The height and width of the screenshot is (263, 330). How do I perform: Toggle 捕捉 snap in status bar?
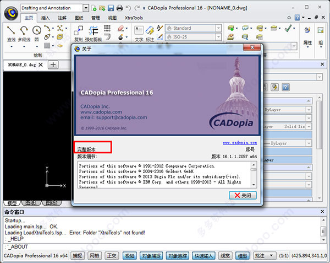tap(78, 256)
